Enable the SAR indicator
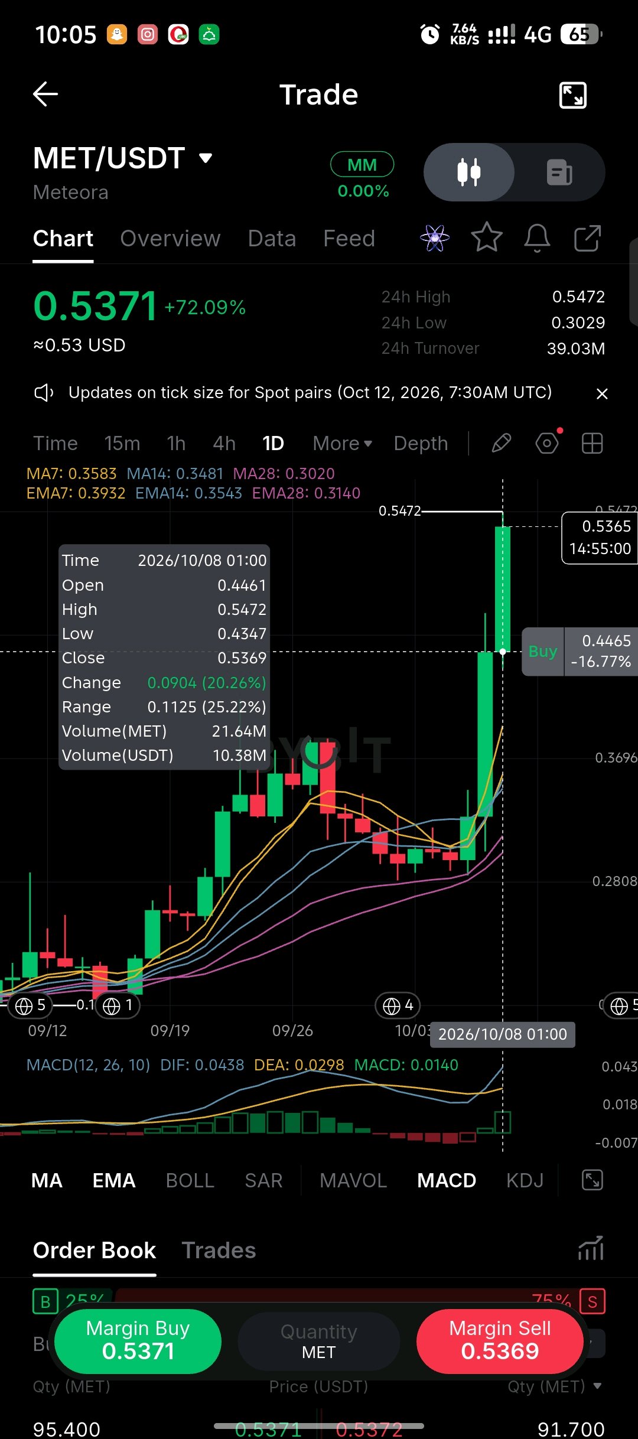 click(x=263, y=1180)
